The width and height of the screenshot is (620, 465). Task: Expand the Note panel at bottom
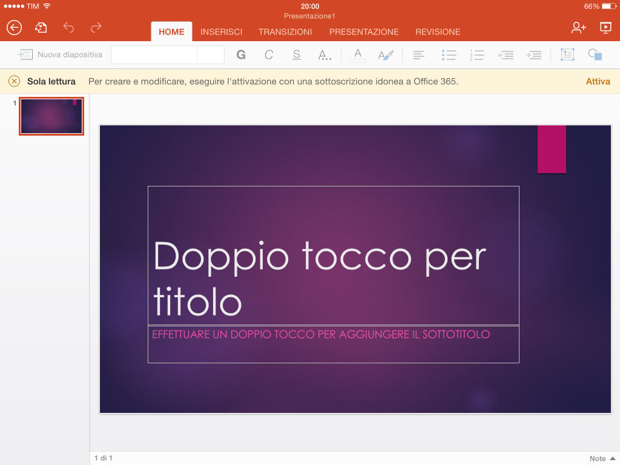tap(602, 458)
